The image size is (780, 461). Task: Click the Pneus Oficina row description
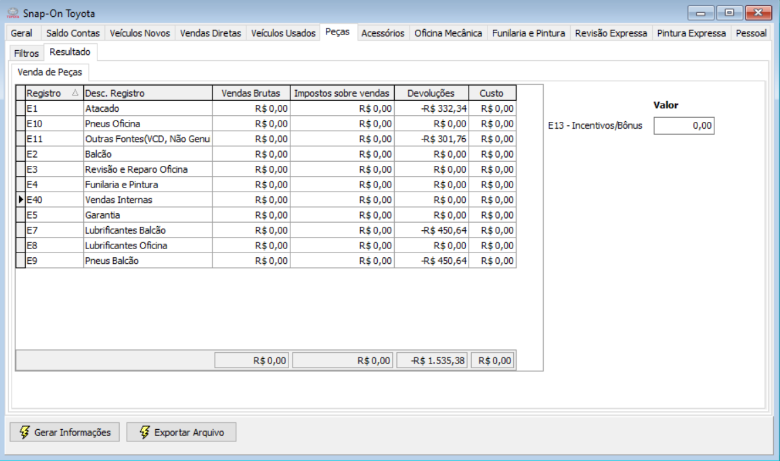point(148,124)
